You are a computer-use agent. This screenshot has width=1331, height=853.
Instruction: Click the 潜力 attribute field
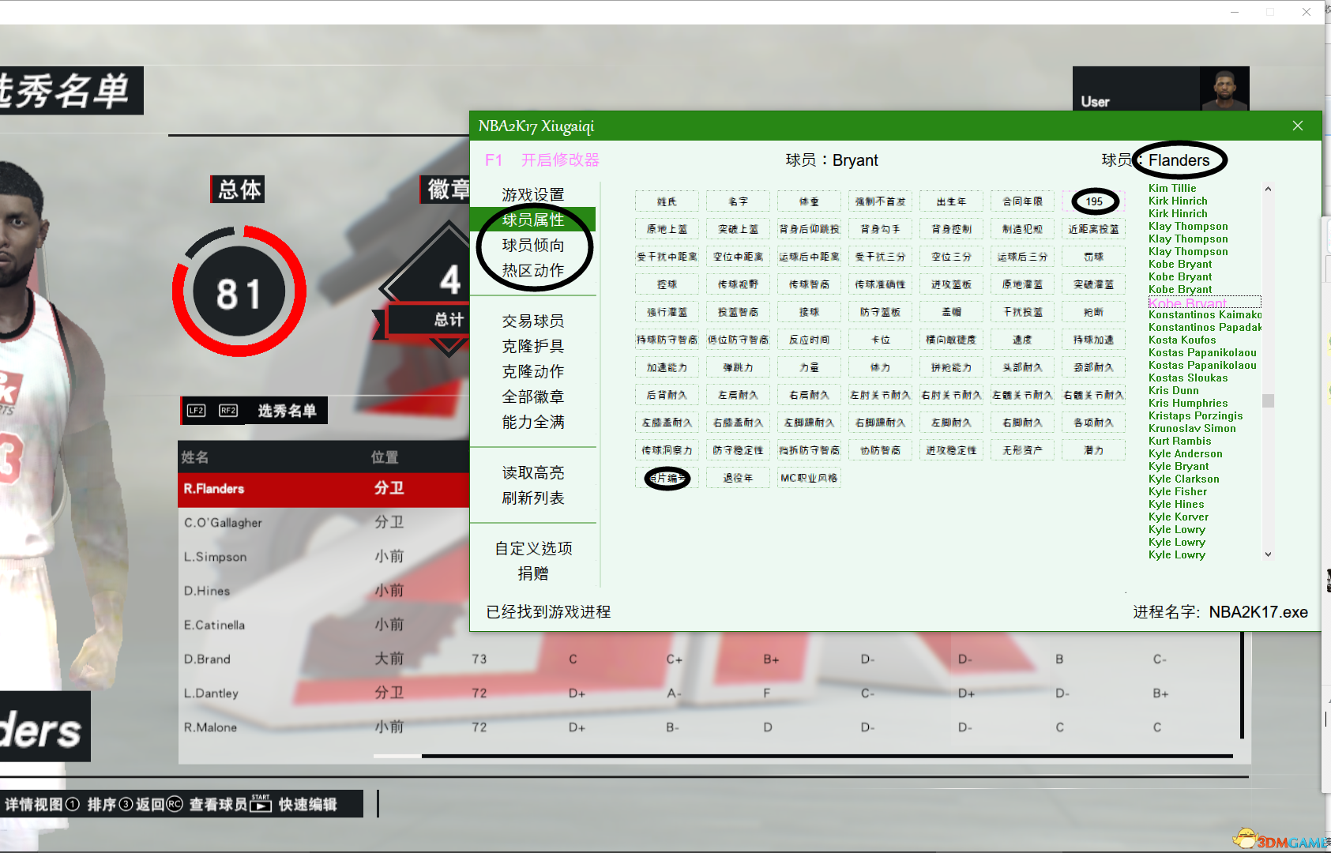pos(1093,450)
